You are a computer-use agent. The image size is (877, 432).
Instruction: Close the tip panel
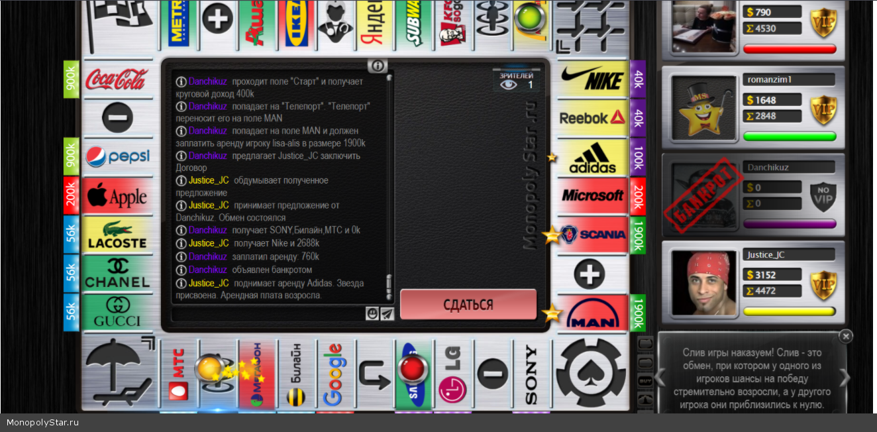point(846,336)
